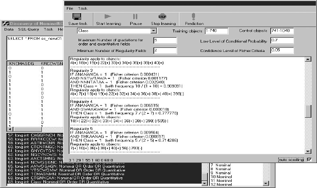The image size is (317, 188).
Task: Select the 8 Nominal list entry
Action: [221, 169]
